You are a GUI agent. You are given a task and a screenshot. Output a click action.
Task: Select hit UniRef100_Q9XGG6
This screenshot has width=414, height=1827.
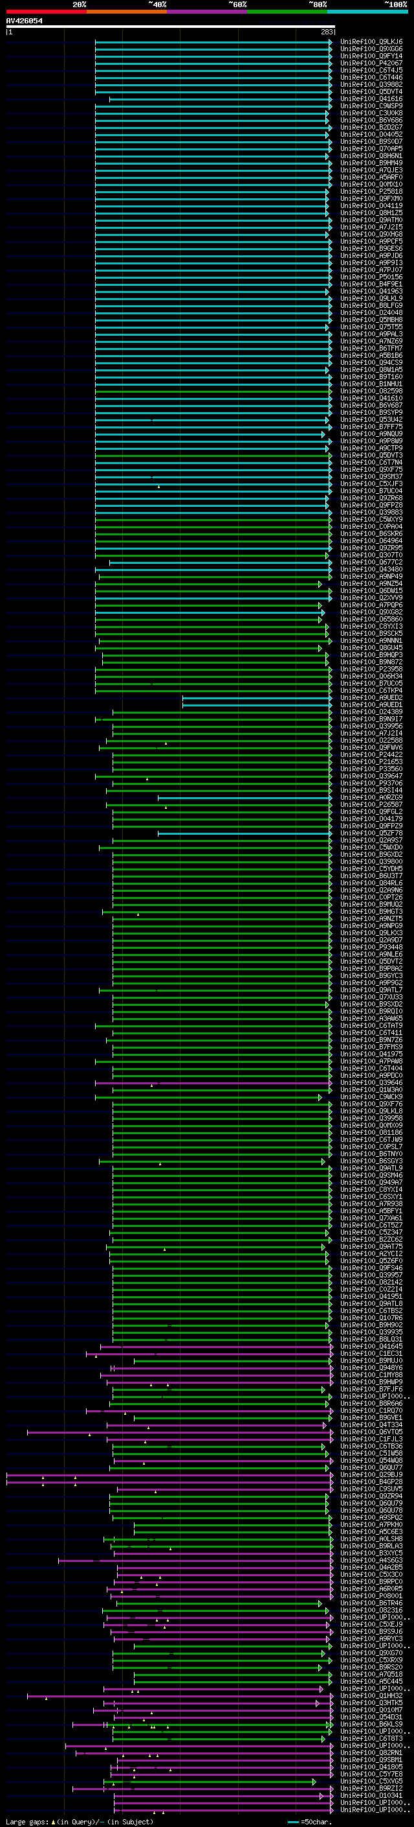tap(371, 49)
